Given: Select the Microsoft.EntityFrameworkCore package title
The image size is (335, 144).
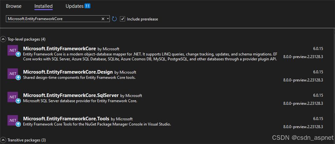Looking at the screenshot, I should (59, 49).
